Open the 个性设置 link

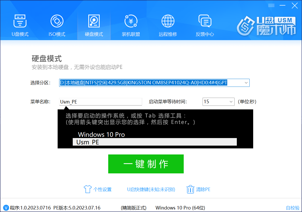point(102,189)
